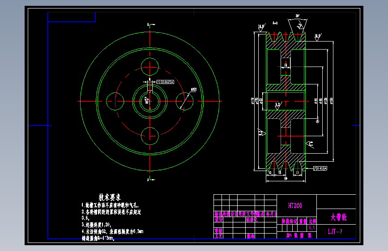This screenshot has width=388, height=251.
Task: Click the LJT-7 drawing number
Action: point(335,231)
